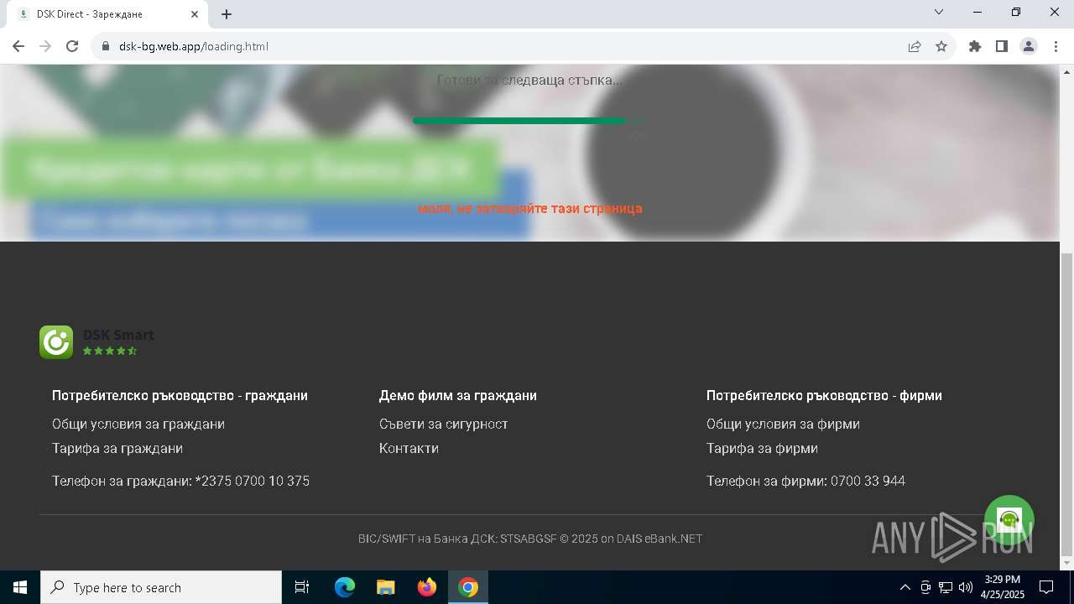Open Общи условия за граждани link
1074x604 pixels.
pos(138,424)
